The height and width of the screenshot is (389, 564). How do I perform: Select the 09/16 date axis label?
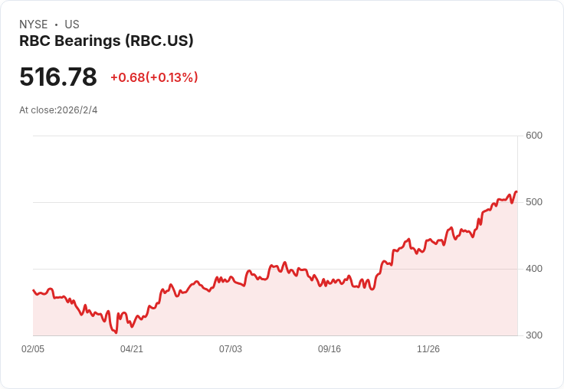click(330, 349)
